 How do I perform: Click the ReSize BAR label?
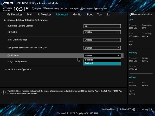point(102,9)
